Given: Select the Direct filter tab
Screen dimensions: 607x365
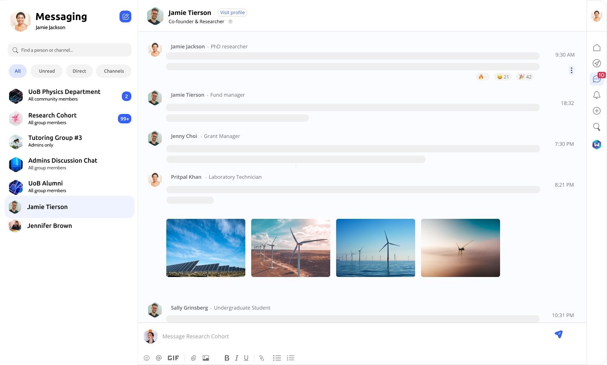Looking at the screenshot, I should [79, 71].
